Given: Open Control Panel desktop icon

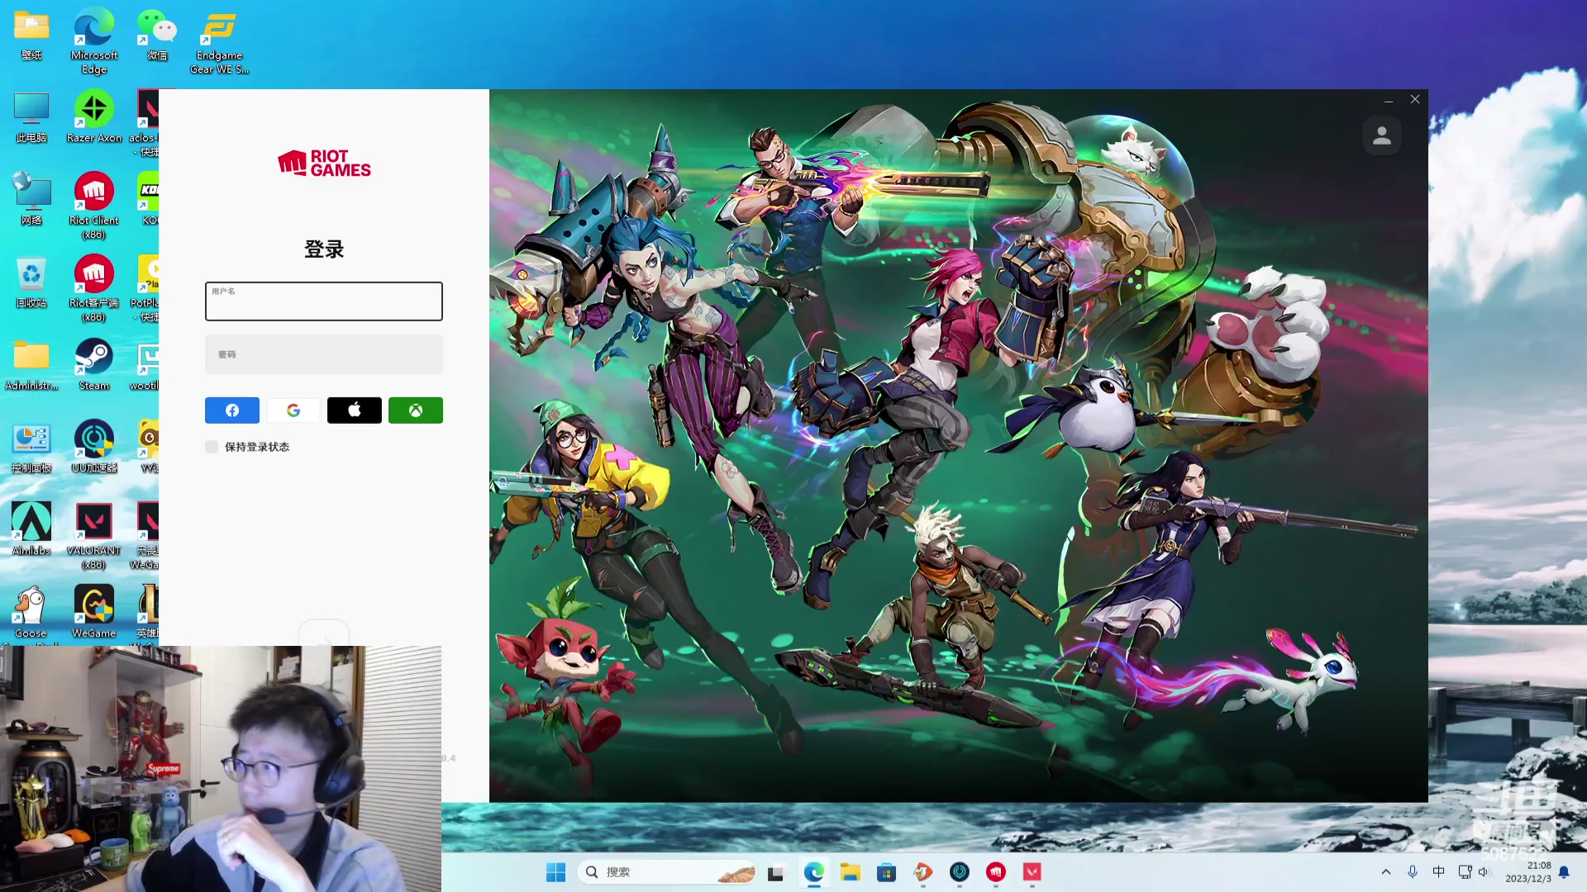Looking at the screenshot, I should [31, 448].
